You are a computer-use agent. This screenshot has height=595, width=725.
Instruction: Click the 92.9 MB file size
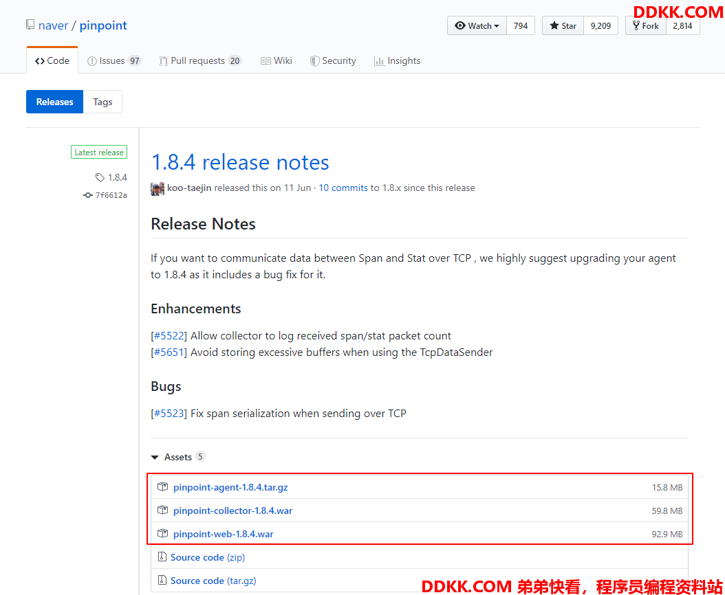click(667, 534)
